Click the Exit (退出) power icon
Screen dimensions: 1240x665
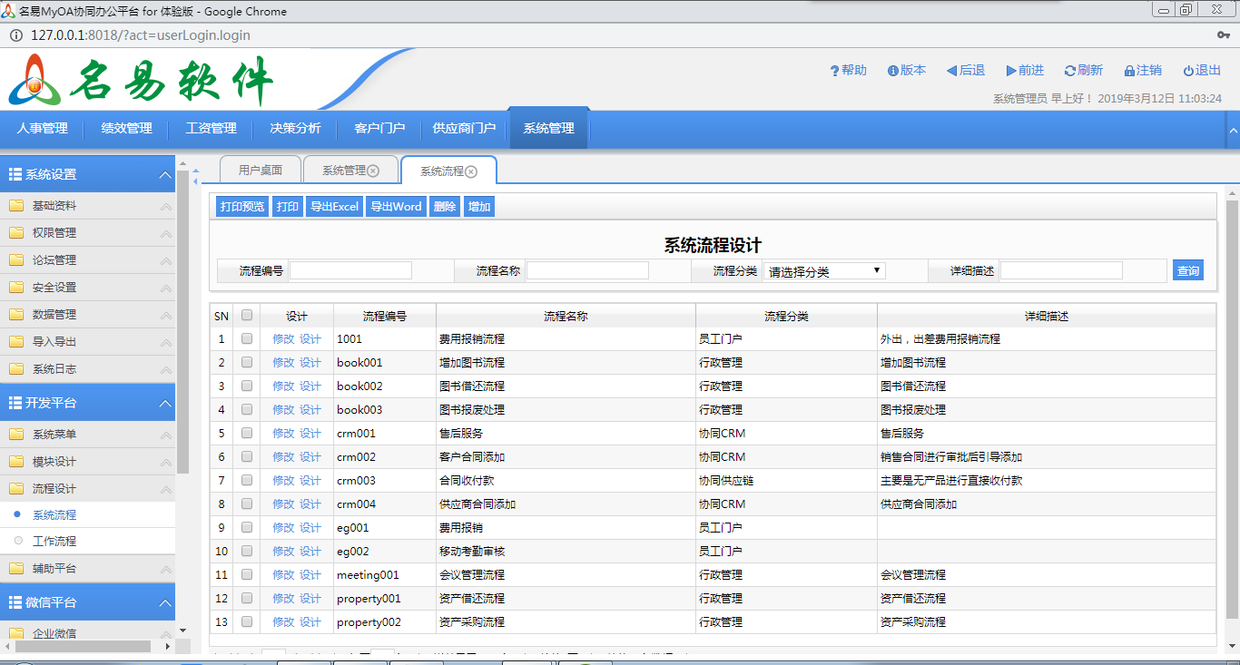[1188, 71]
